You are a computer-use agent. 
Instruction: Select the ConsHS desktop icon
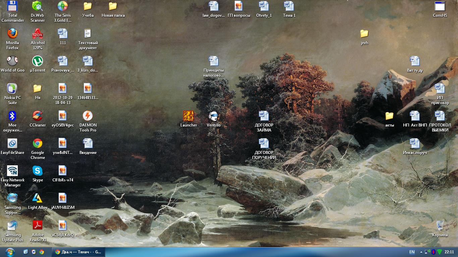tap(440, 9)
